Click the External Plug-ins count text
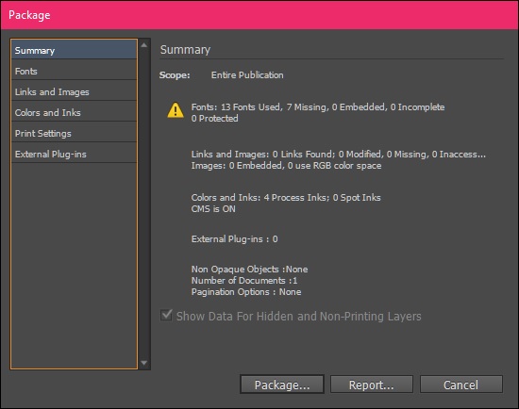The image size is (519, 409). point(234,239)
